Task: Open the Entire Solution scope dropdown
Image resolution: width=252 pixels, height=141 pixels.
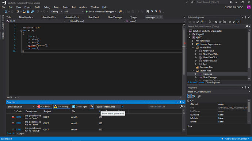Action: (x=21, y=107)
